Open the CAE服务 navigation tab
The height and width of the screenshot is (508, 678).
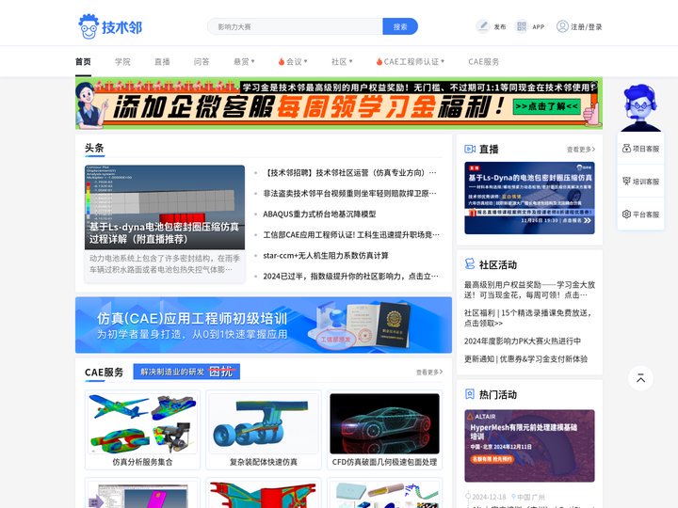(x=483, y=62)
